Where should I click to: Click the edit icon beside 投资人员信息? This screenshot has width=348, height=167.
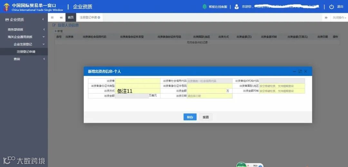coord(54,25)
